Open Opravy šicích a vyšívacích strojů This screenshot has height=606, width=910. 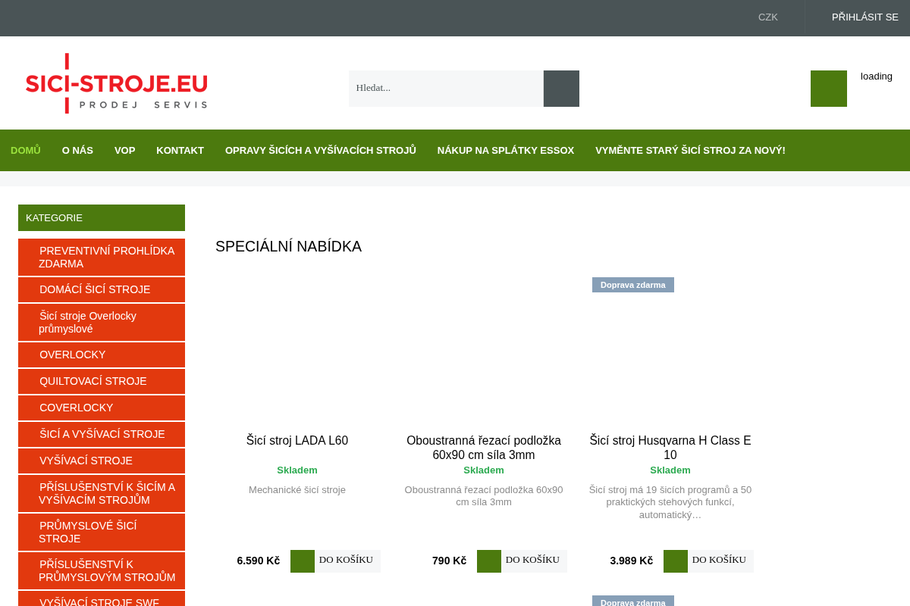[321, 151]
